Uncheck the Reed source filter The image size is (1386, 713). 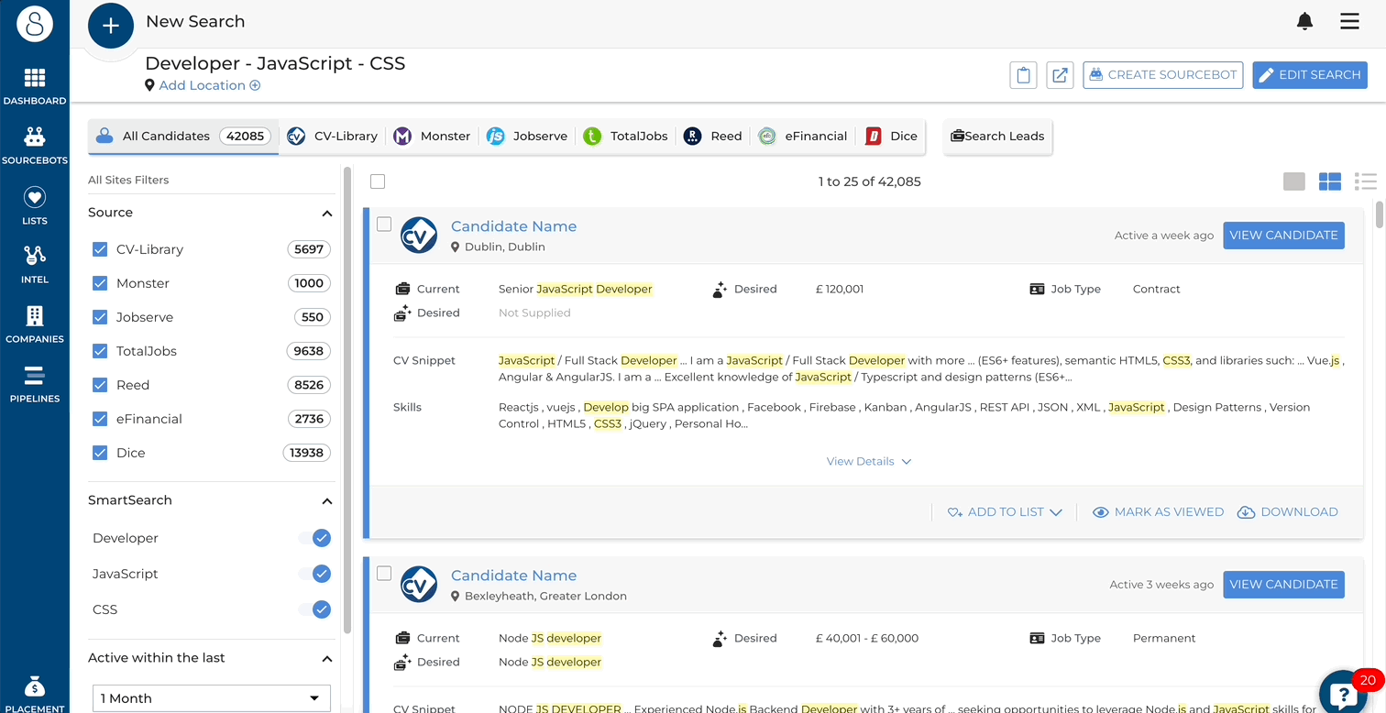point(100,385)
